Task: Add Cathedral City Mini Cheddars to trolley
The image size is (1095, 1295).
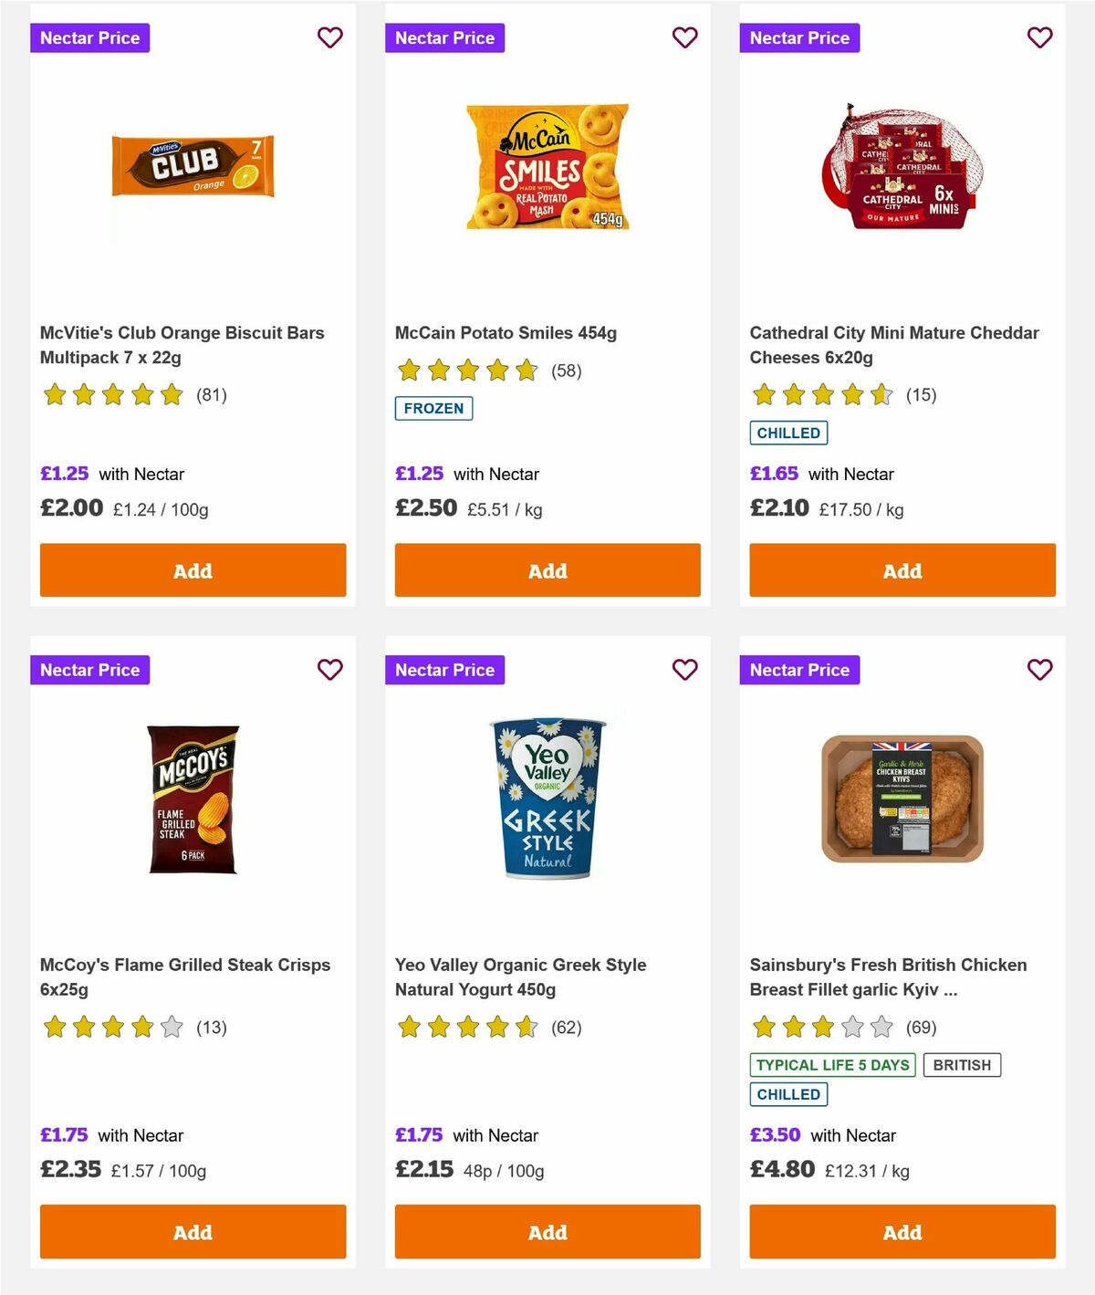Action: (x=902, y=569)
